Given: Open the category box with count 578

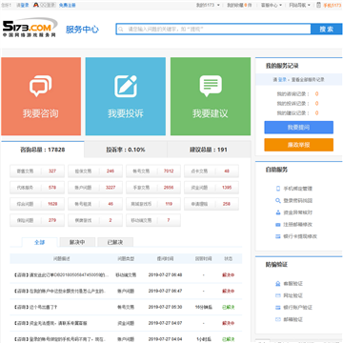Looking at the screenshot, I should (x=37, y=188).
